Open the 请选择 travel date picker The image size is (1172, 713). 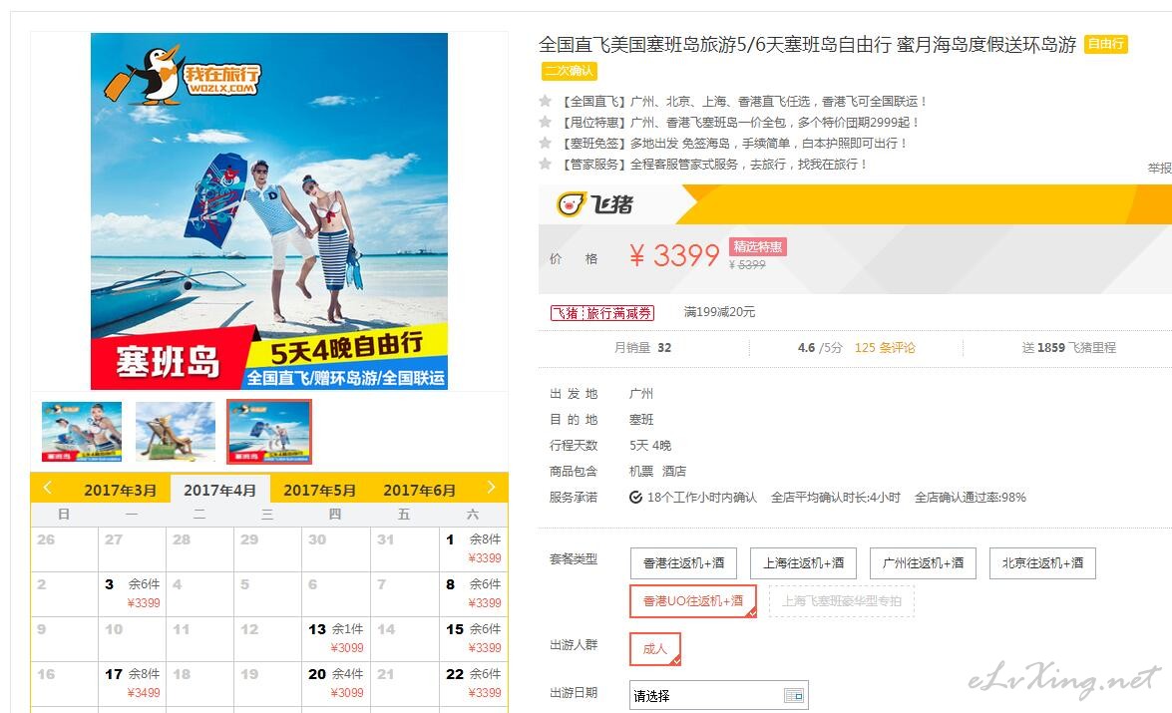tap(718, 696)
